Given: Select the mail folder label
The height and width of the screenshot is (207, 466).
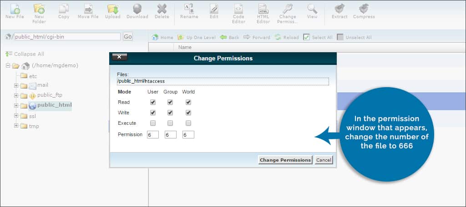Looking at the screenshot, I should pyautogui.click(x=43, y=85).
